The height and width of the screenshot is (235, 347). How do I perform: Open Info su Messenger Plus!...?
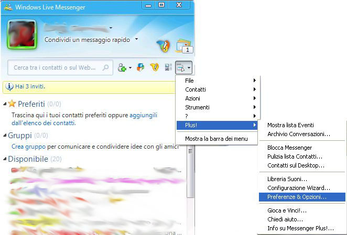302,228
